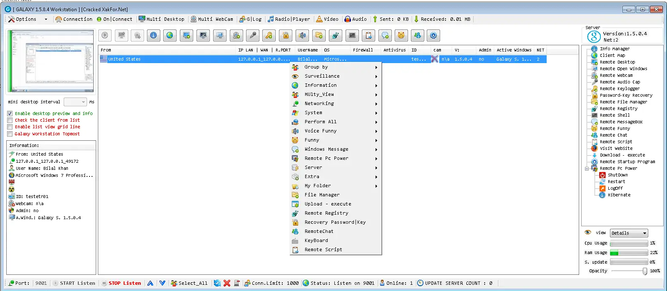Image resolution: width=667 pixels, height=291 pixels.
Task: Expand the Group by submenu
Action: (x=336, y=67)
